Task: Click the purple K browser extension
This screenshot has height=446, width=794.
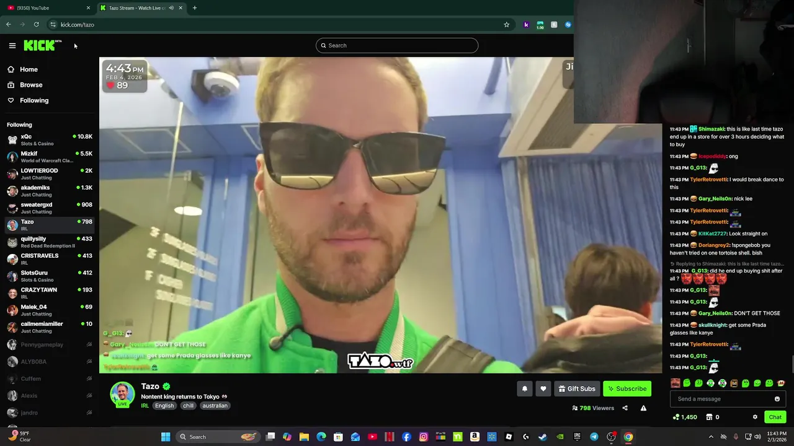Action: 526,25
